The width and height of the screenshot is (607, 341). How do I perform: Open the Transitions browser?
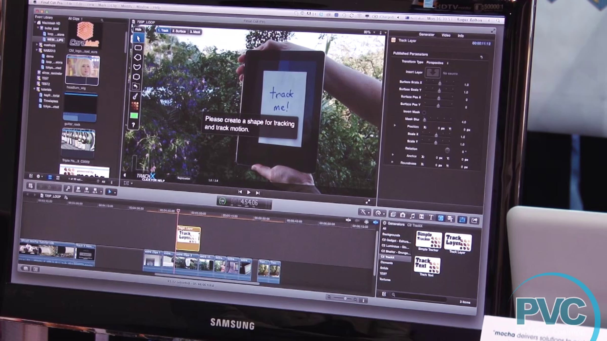[x=422, y=217]
